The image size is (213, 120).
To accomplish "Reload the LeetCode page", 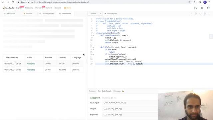I will click(x=13, y=2).
